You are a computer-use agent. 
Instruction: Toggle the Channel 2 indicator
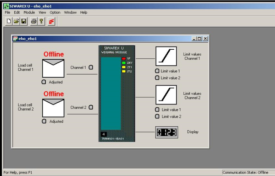click(91, 107)
